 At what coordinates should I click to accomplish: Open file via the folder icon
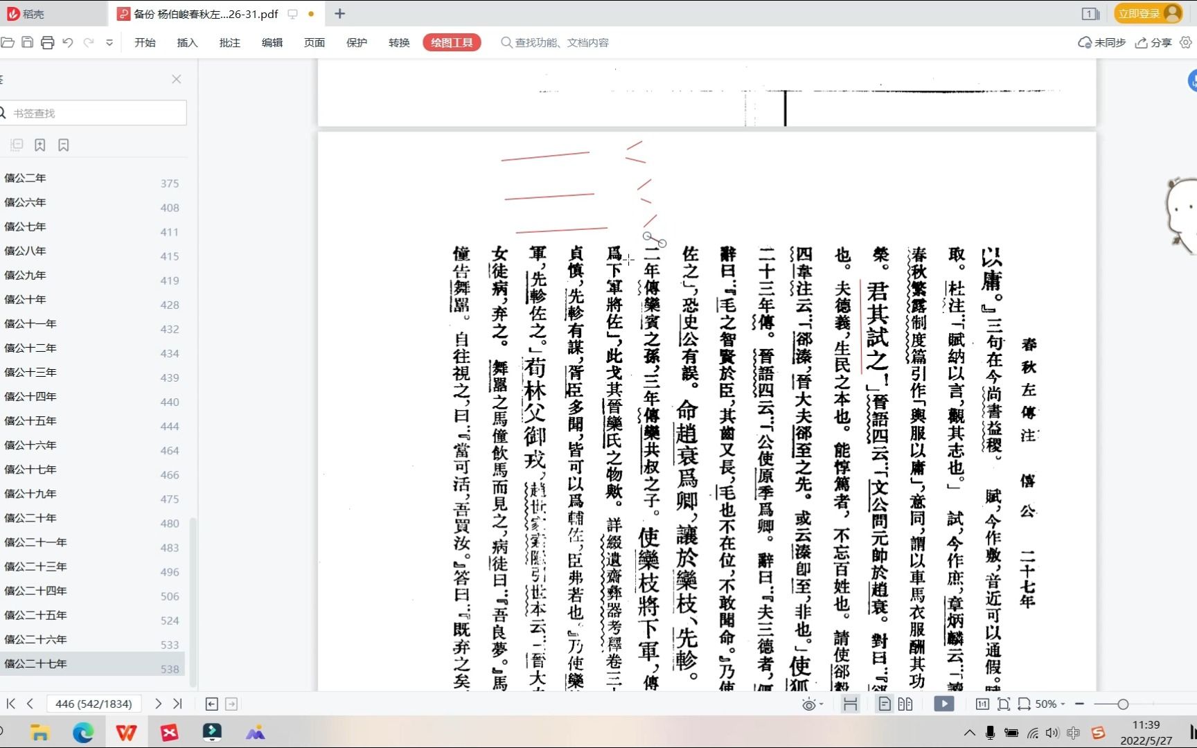tap(8, 43)
